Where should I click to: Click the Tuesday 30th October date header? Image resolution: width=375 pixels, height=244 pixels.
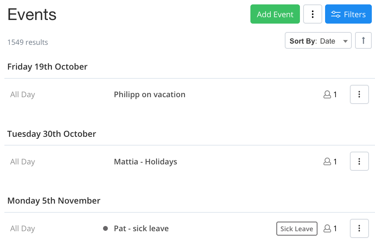[x=52, y=134]
